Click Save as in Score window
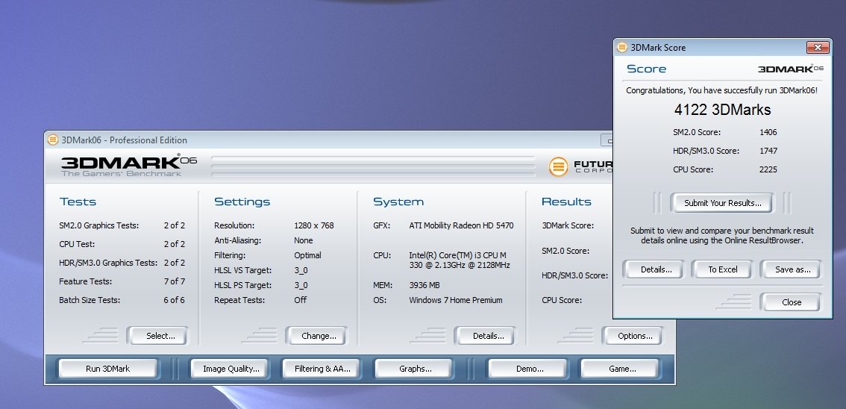846x409 pixels. 792,269
